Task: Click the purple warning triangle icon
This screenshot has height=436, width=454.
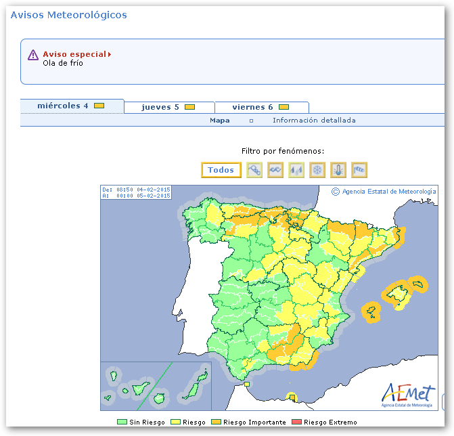Action: coord(33,55)
